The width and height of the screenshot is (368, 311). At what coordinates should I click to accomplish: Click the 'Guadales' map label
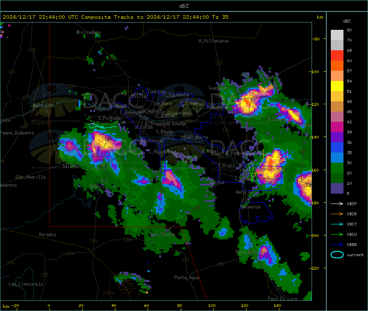tap(218, 88)
